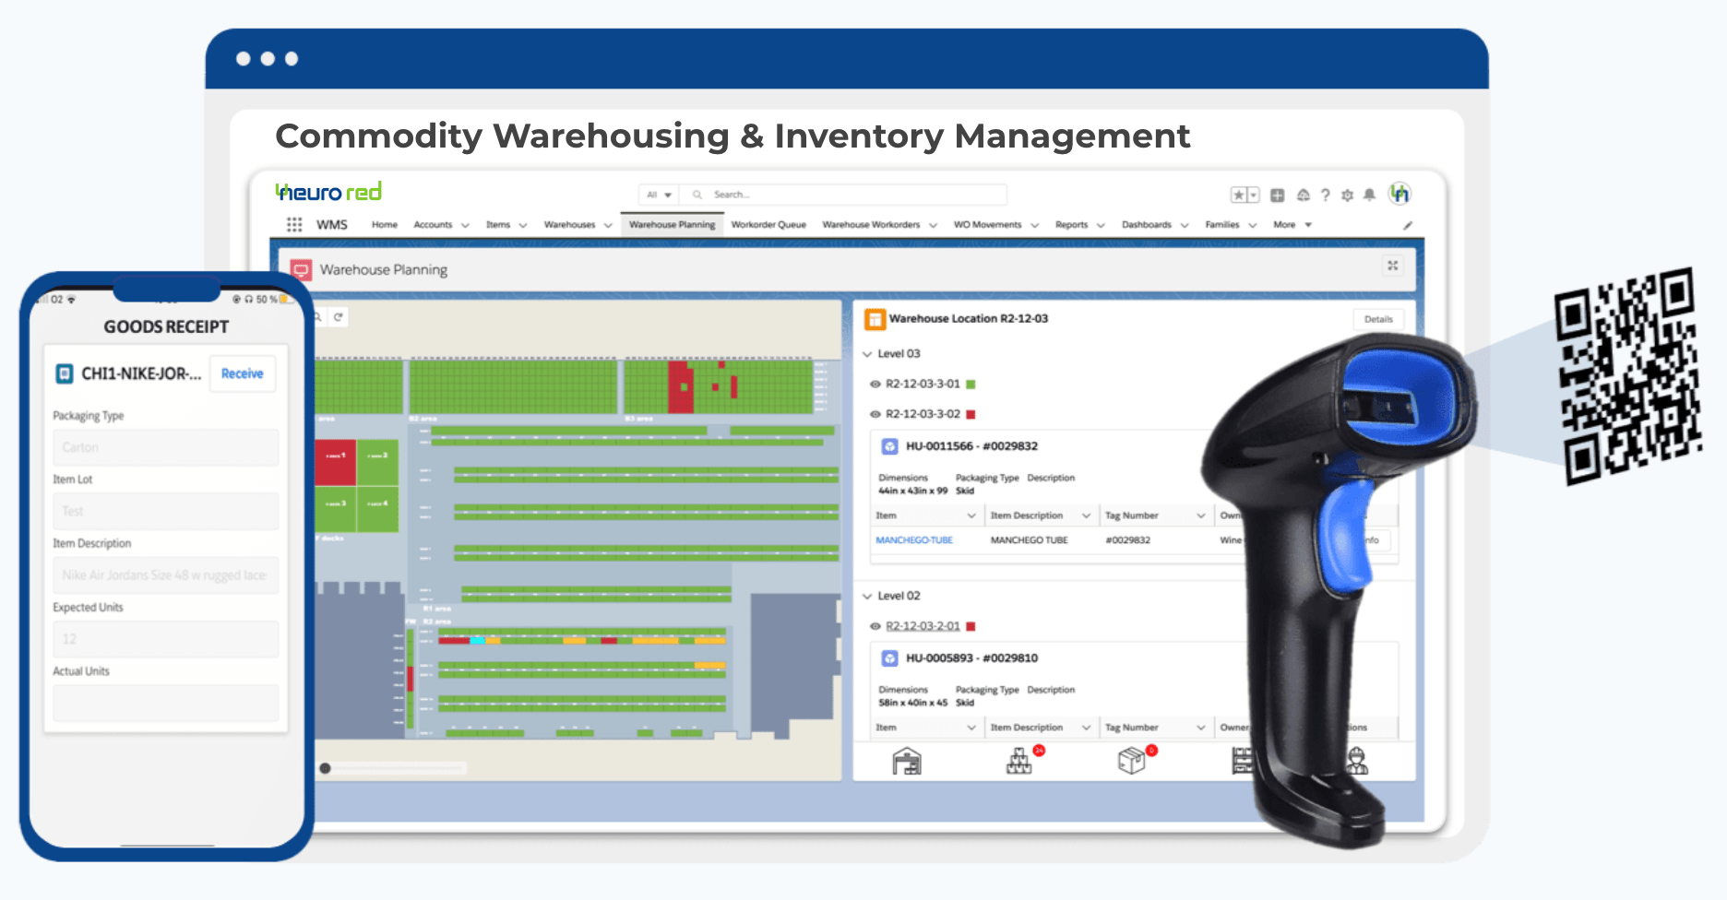Open the Accounts tab chevron menu
The image size is (1727, 900).
pyautogui.click(x=465, y=225)
